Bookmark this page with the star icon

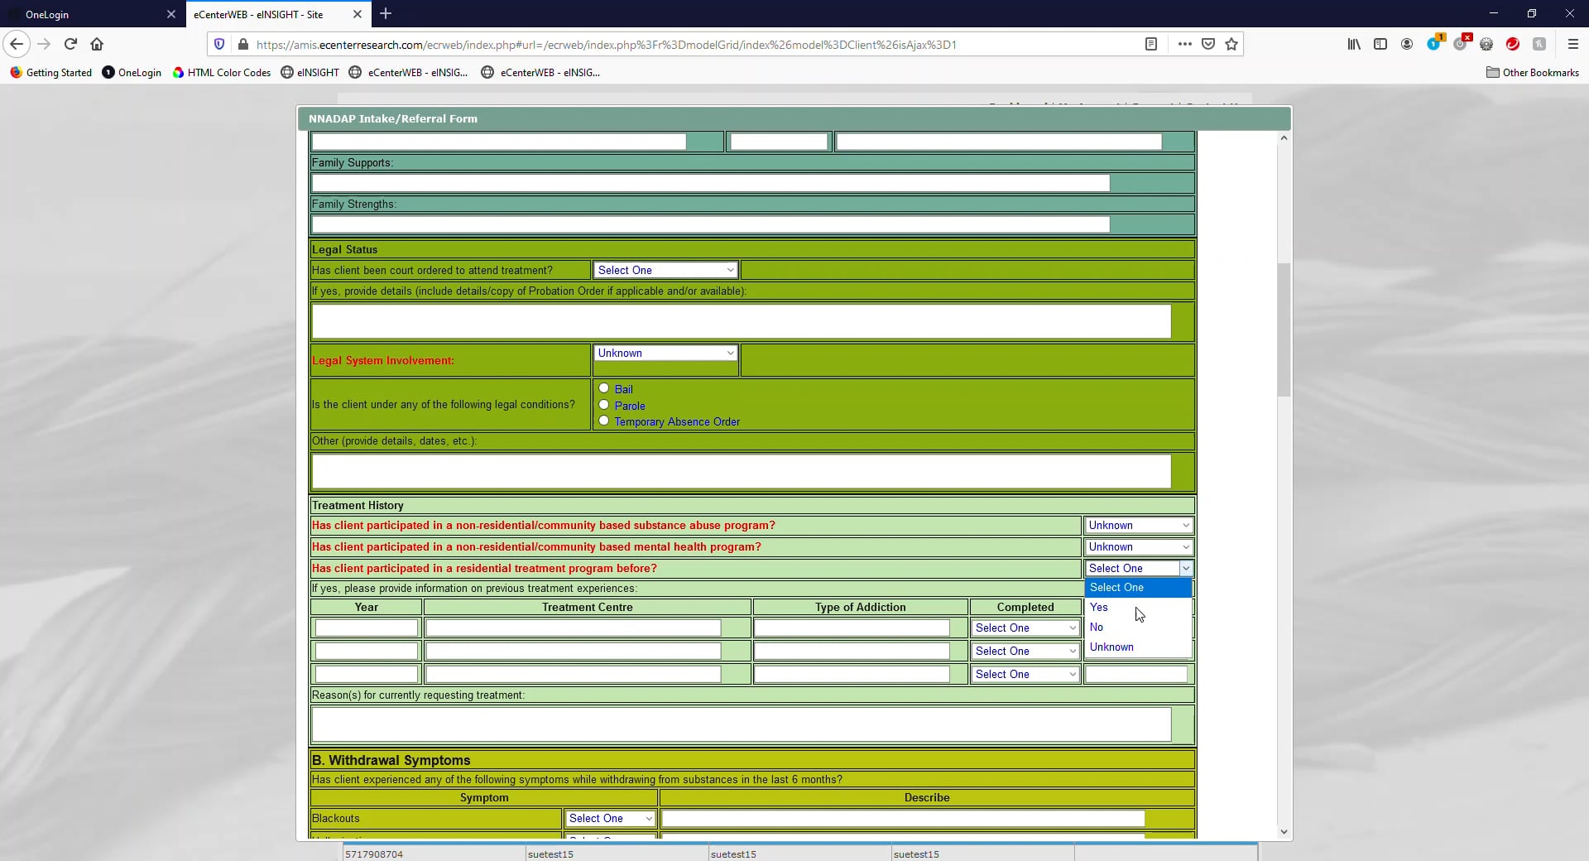[x=1231, y=44]
